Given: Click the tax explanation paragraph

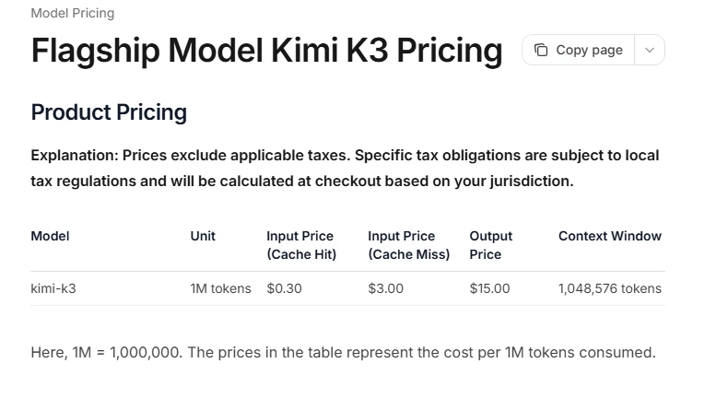Looking at the screenshot, I should tap(345, 168).
